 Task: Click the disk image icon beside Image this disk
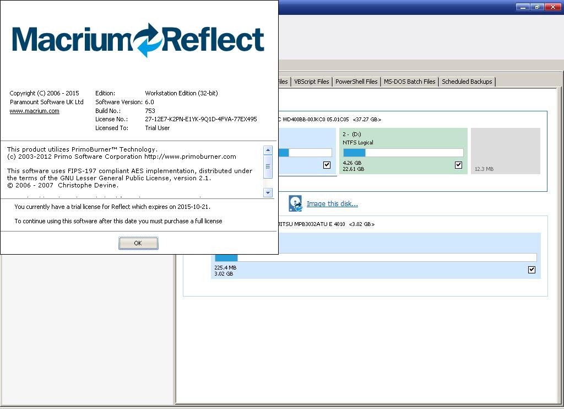[x=296, y=203]
